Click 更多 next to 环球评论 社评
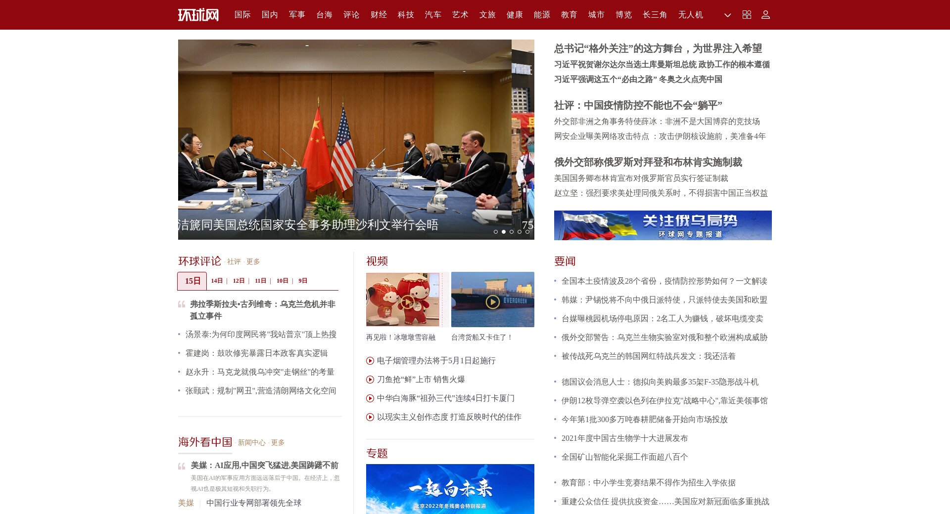 [x=253, y=262]
